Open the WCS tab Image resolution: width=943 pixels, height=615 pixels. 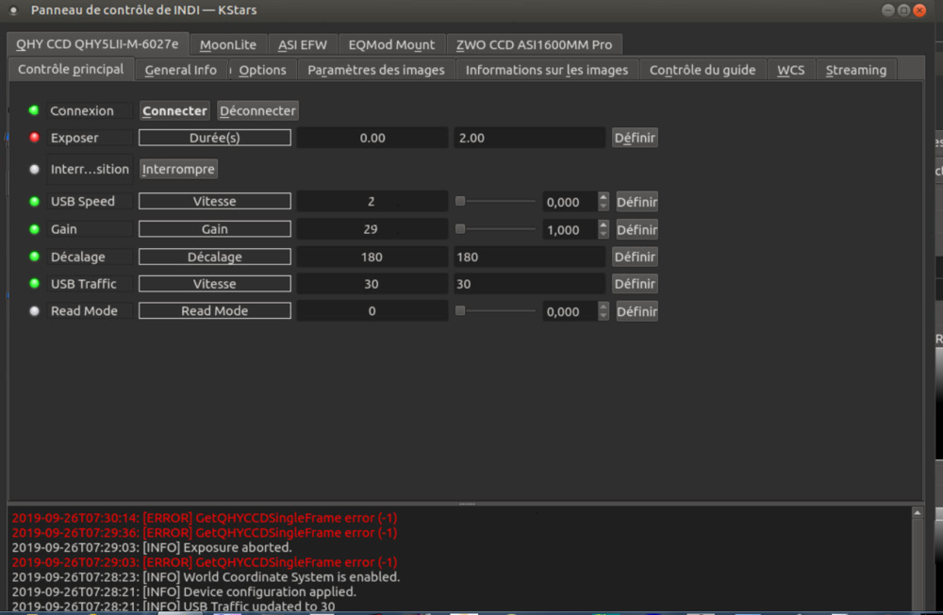[x=791, y=70]
